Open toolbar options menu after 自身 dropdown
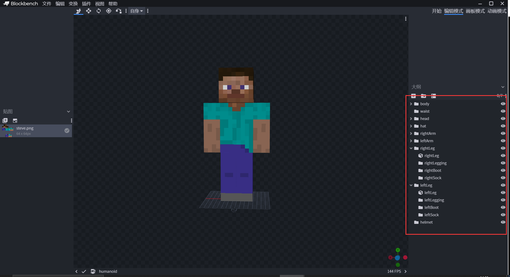The width and height of the screenshot is (510, 277). click(x=148, y=11)
